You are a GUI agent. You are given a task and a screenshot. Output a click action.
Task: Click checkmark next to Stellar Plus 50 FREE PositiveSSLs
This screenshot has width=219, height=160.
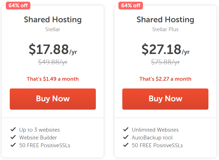pyautogui.click(x=126, y=145)
